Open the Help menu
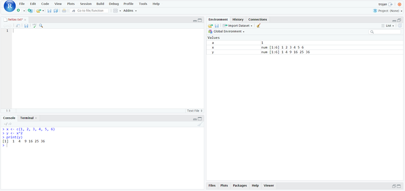 click(156, 4)
